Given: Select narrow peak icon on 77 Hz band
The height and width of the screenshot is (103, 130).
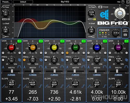Looking at the screenshot, I should point(3,67).
